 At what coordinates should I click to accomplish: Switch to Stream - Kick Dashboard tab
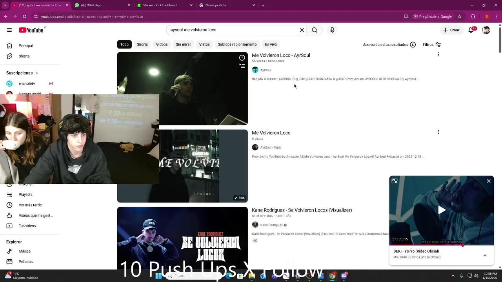[164, 5]
